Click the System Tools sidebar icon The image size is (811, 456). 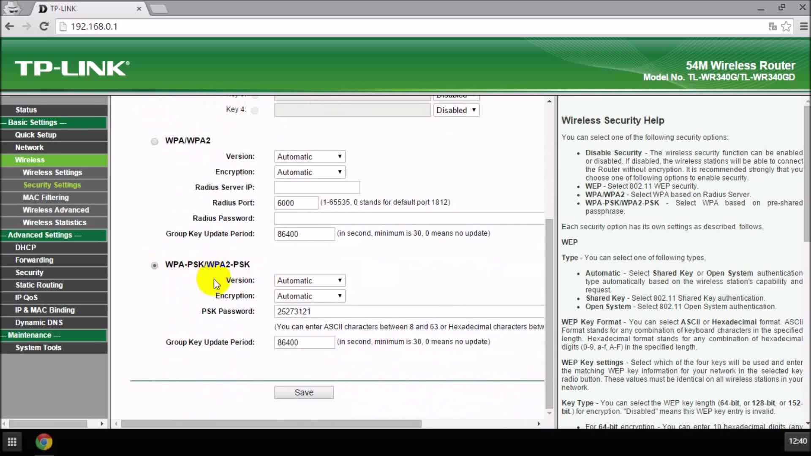pyautogui.click(x=38, y=347)
